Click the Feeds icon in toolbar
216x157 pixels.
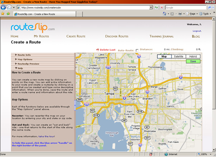click(172, 14)
